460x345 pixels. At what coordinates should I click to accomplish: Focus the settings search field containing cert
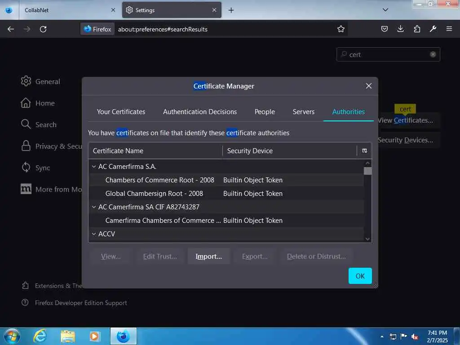tap(388, 54)
